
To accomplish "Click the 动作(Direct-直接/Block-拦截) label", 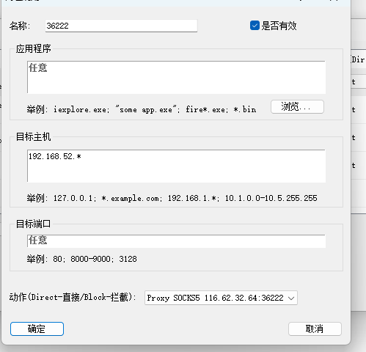I will pyautogui.click(x=73, y=297).
